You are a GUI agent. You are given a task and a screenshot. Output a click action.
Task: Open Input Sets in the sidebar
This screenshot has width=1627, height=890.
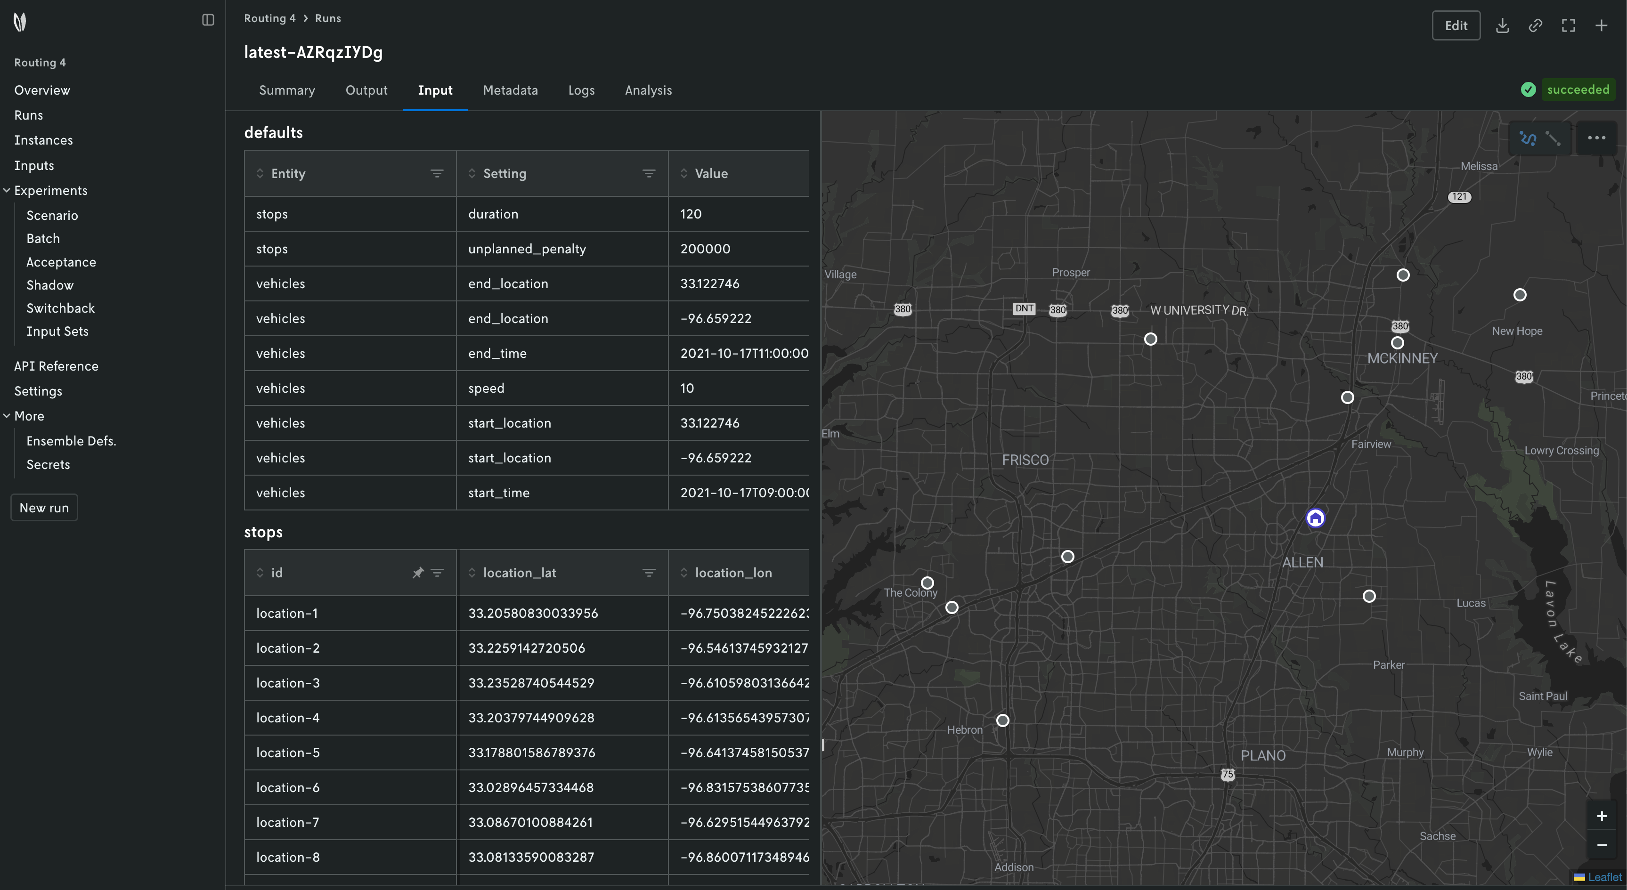point(57,332)
